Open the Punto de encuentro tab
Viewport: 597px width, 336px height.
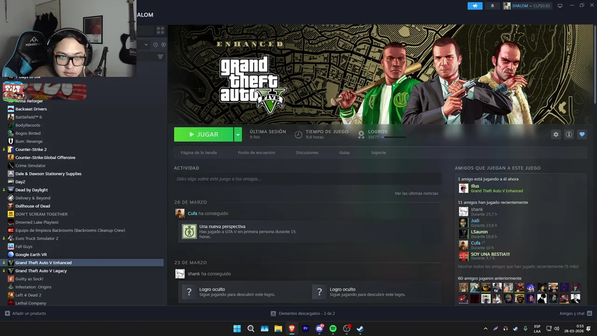point(257,153)
